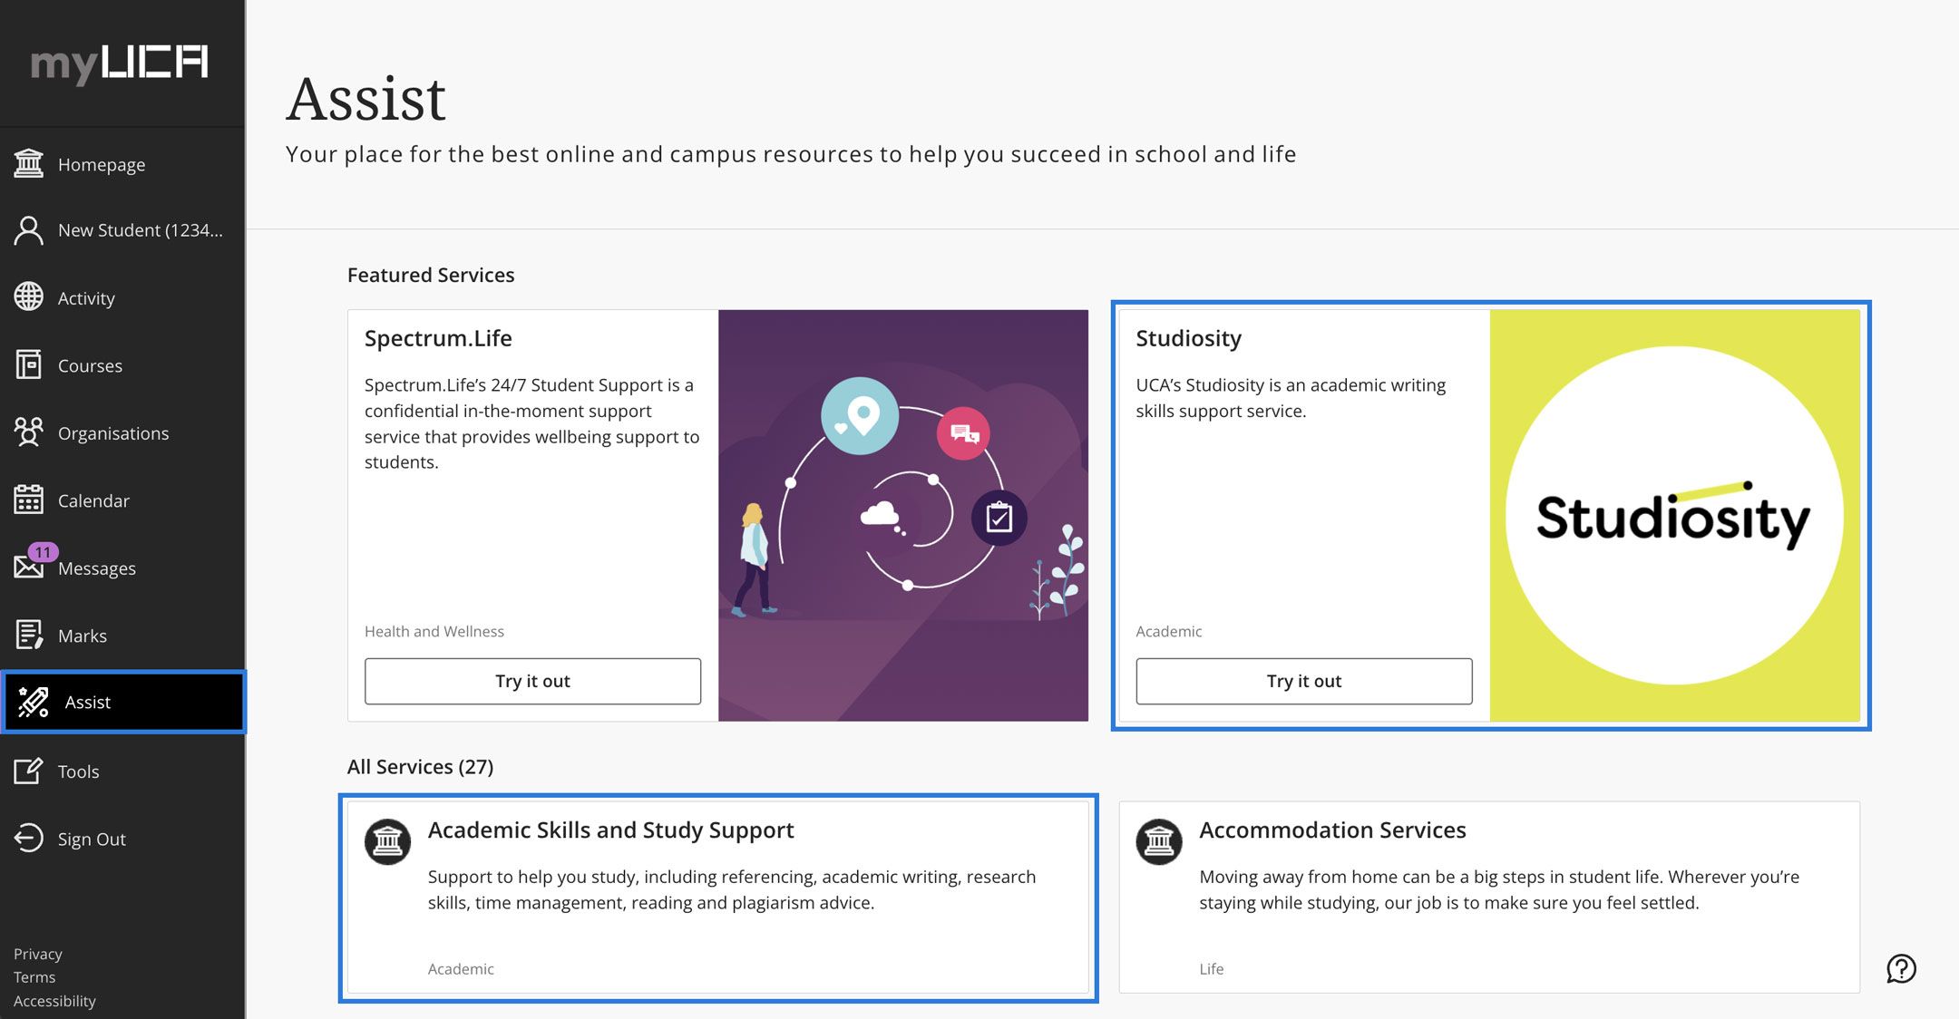
Task: Open Academic Skills and Study Support card
Action: (718, 898)
